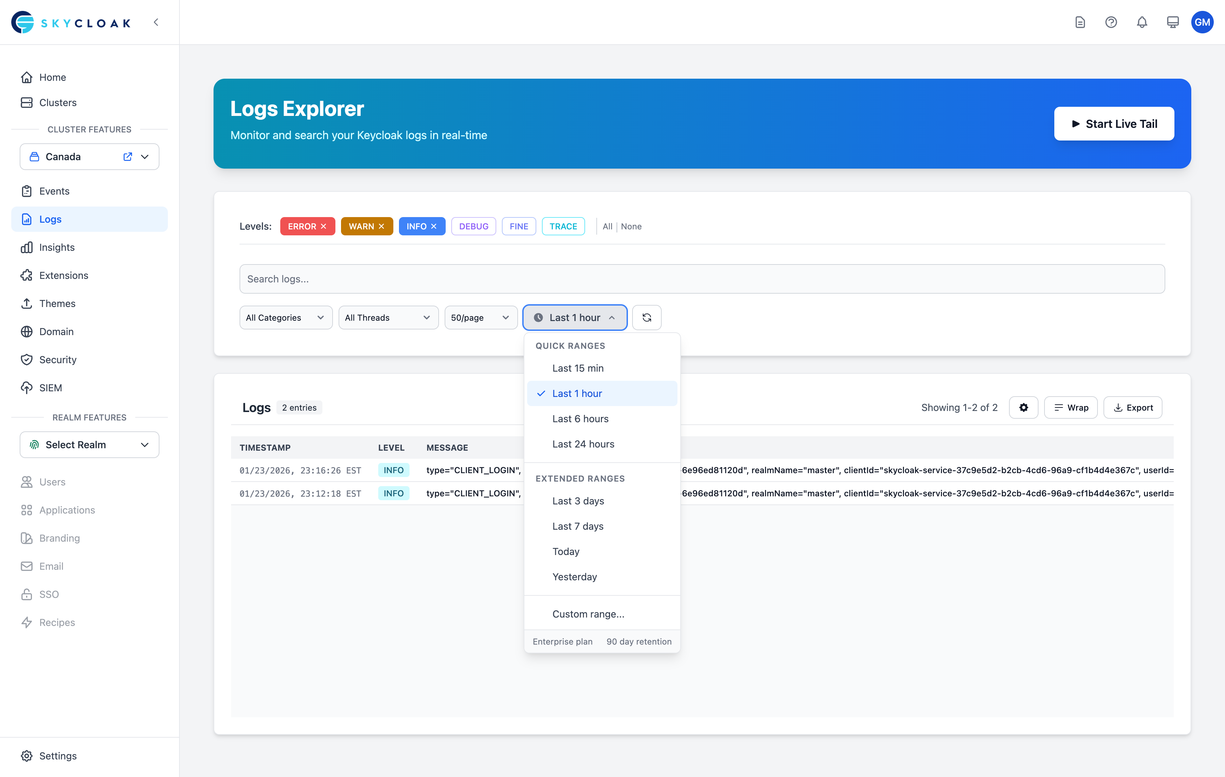Choose Custom range from the time menu
Image resolution: width=1225 pixels, height=777 pixels.
coord(589,614)
